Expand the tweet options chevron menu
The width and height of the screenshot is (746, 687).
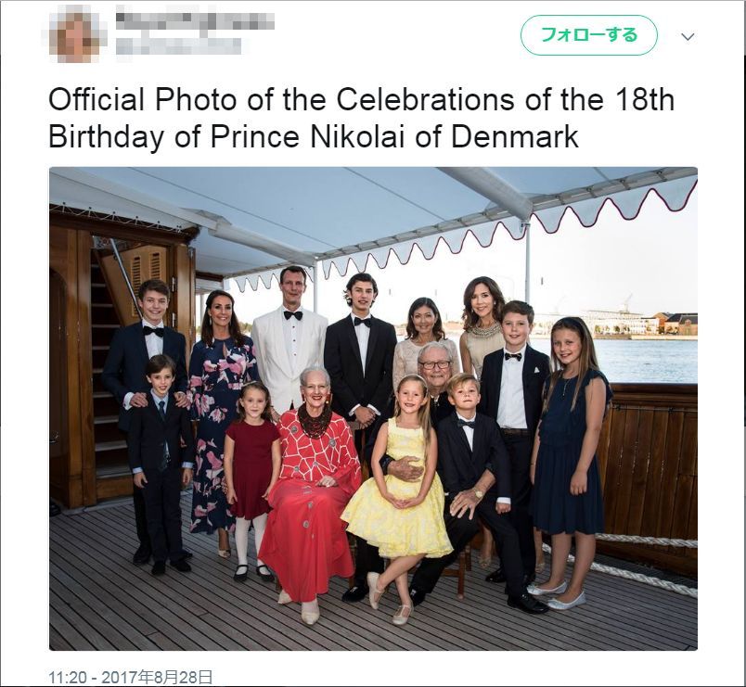coord(688,36)
